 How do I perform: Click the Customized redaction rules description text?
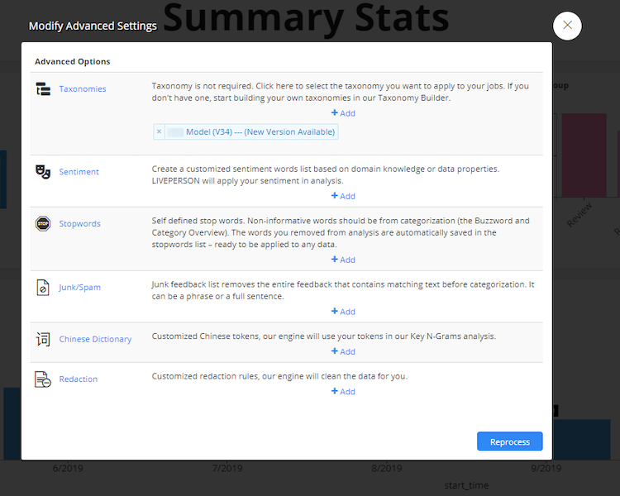pyautogui.click(x=279, y=376)
